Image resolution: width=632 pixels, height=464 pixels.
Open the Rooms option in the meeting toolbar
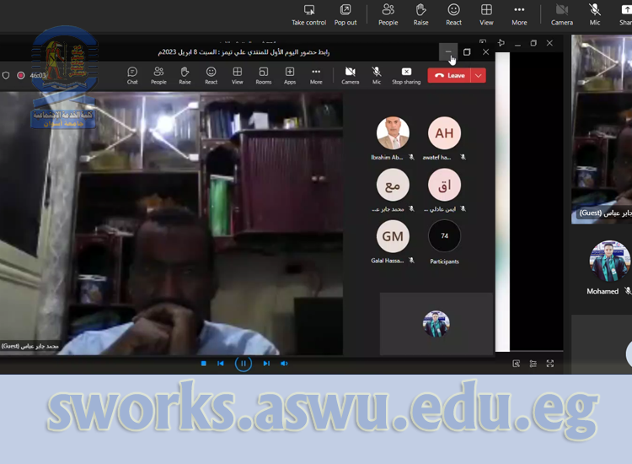coord(264,75)
